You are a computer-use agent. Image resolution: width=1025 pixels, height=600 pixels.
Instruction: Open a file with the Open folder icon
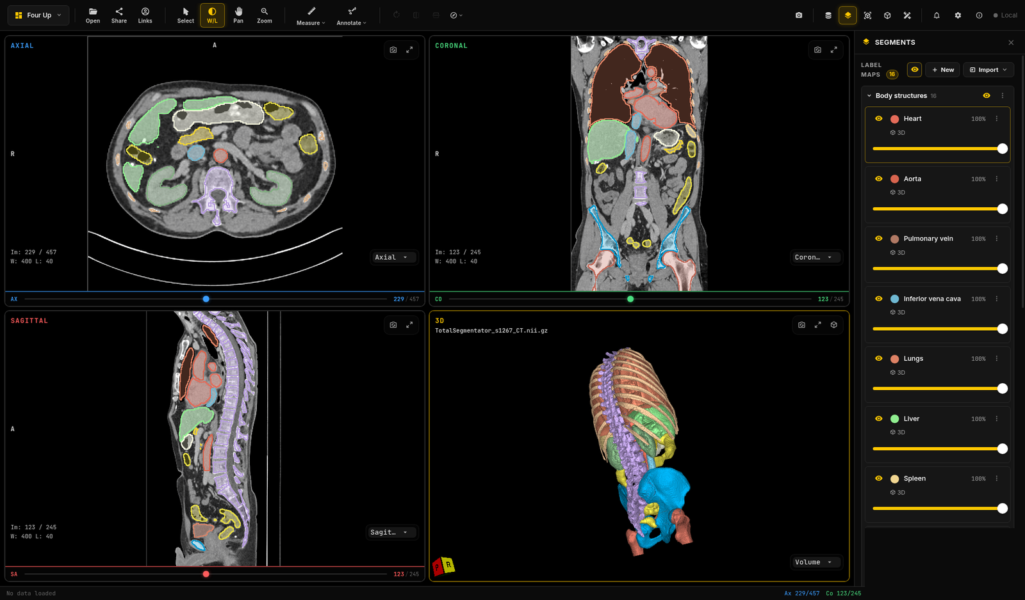(93, 15)
